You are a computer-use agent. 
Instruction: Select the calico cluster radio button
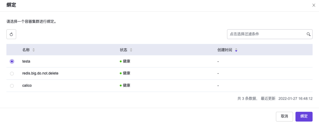pyautogui.click(x=12, y=86)
